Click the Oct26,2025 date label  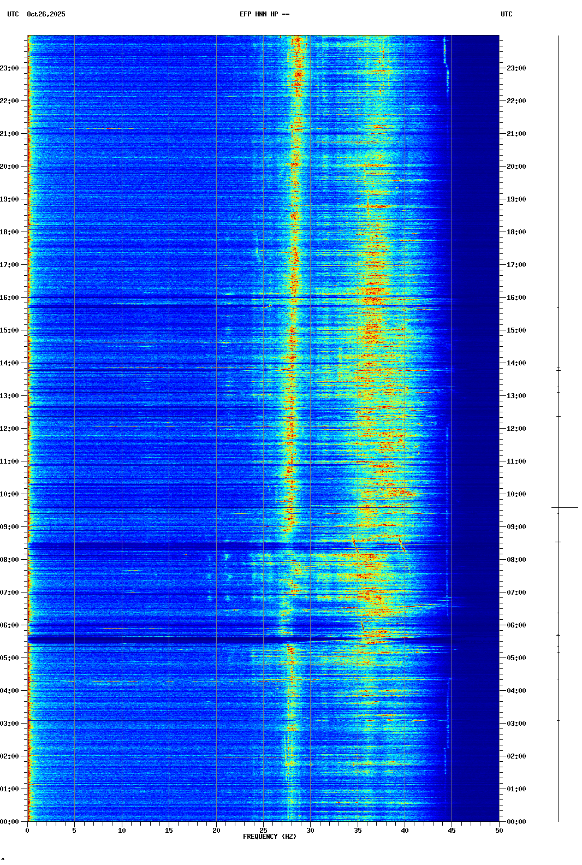46,14
